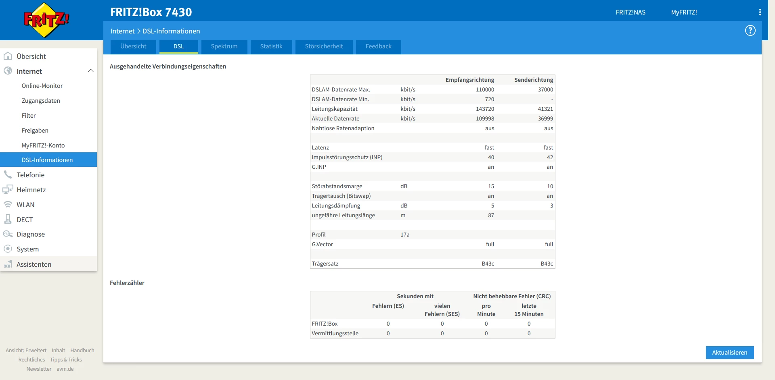The height and width of the screenshot is (380, 775).
Task: Open the Statistik tab
Action: click(x=271, y=46)
